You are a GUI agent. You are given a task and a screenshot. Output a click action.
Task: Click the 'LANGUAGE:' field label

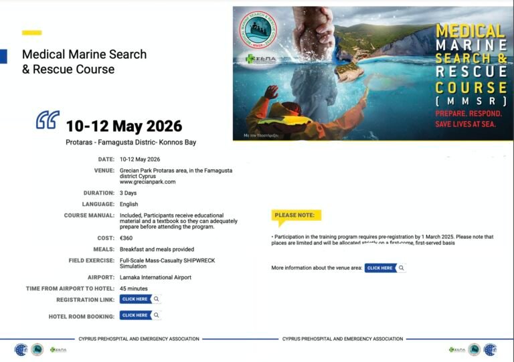click(x=98, y=204)
